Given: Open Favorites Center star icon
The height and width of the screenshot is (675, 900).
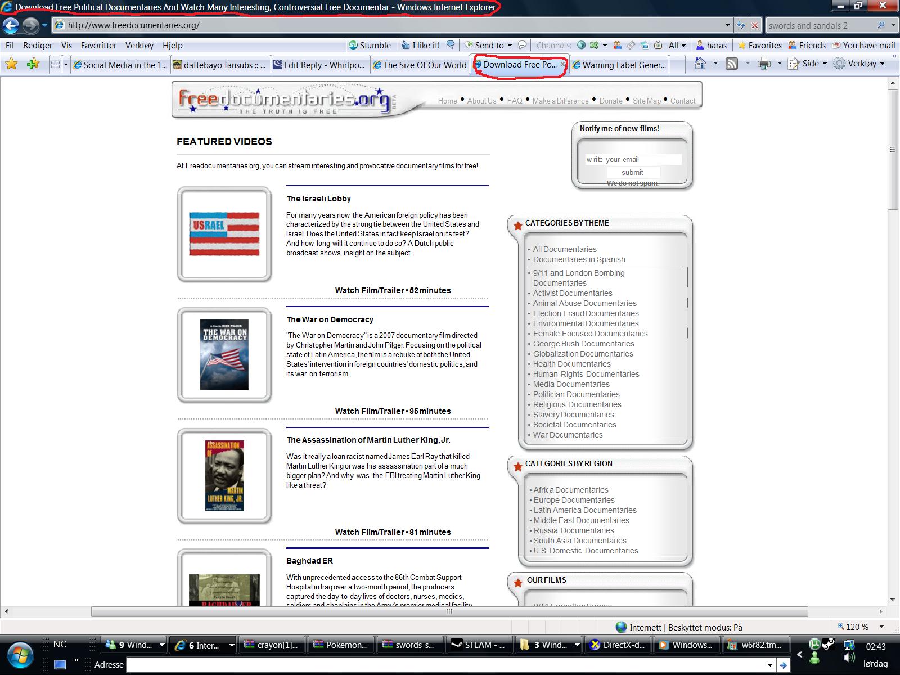Looking at the screenshot, I should (x=11, y=64).
